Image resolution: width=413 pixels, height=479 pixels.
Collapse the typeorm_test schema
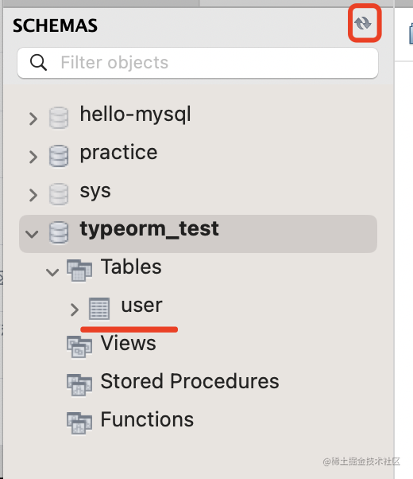coord(32,234)
